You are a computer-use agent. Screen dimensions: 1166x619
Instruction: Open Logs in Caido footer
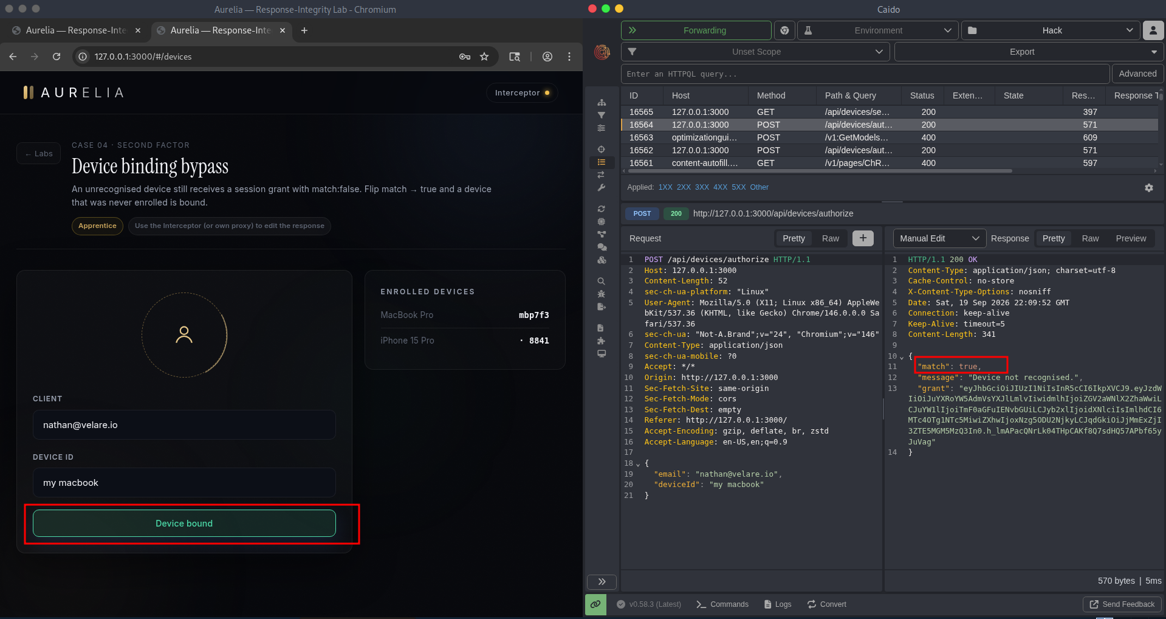[x=778, y=604]
